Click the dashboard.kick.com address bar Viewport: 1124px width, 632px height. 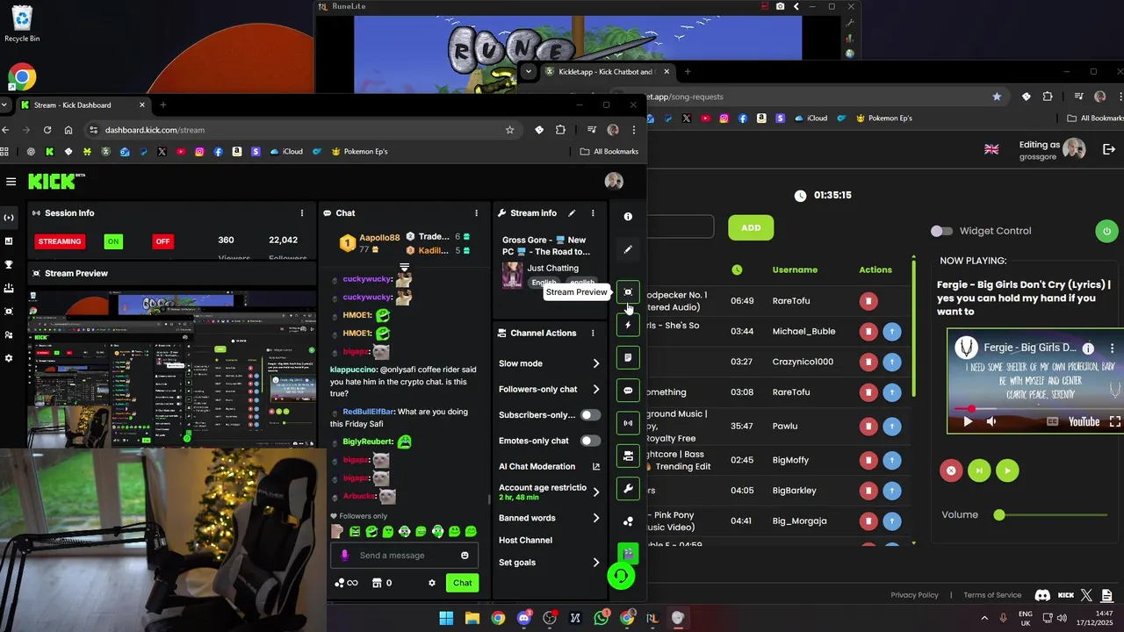coord(299,130)
